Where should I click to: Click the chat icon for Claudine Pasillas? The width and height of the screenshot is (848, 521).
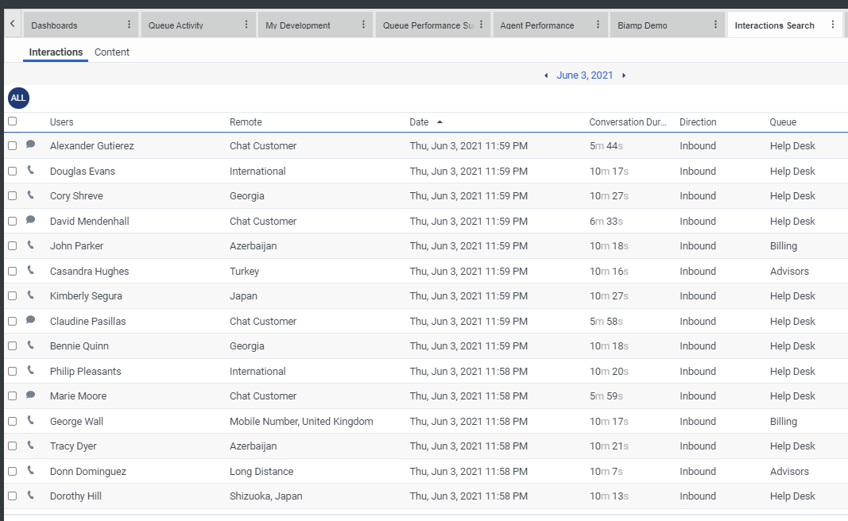click(30, 320)
